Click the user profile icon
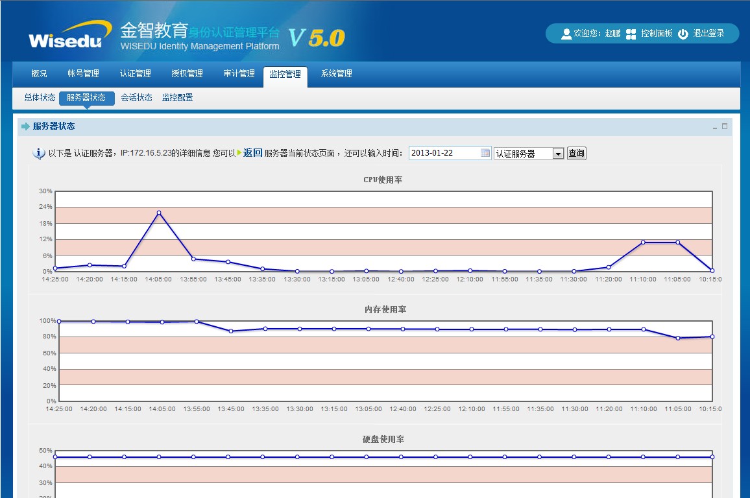 pos(566,34)
